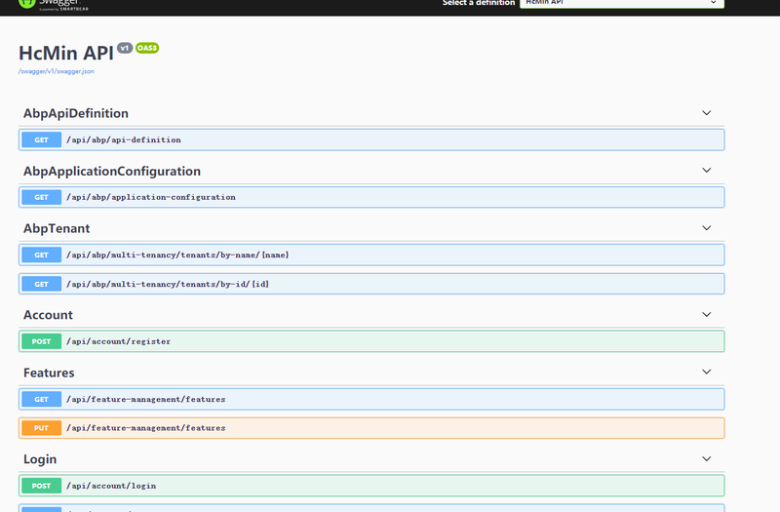Screen dimensions: 780x512
Task: Open the /swagger/v1/swagger.json link
Action: (57, 71)
